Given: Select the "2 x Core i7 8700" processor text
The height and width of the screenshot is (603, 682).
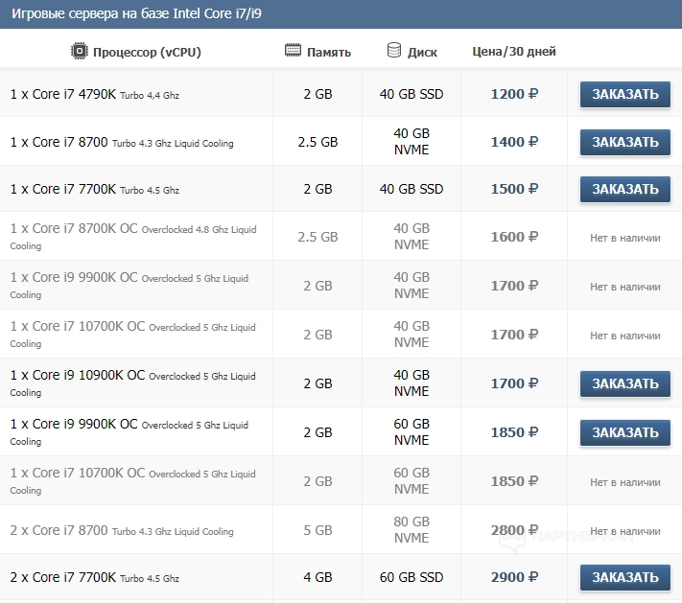Looking at the screenshot, I should click(59, 530).
